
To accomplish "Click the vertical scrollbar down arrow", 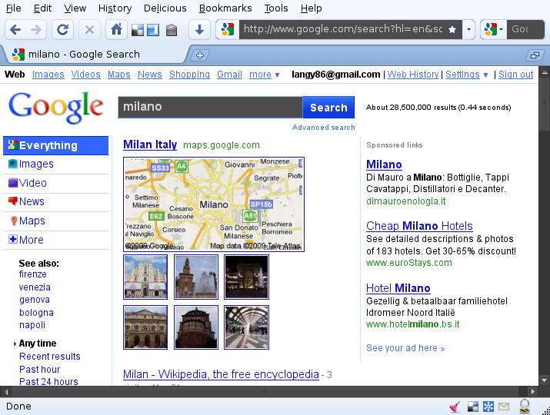I will click(545, 380).
